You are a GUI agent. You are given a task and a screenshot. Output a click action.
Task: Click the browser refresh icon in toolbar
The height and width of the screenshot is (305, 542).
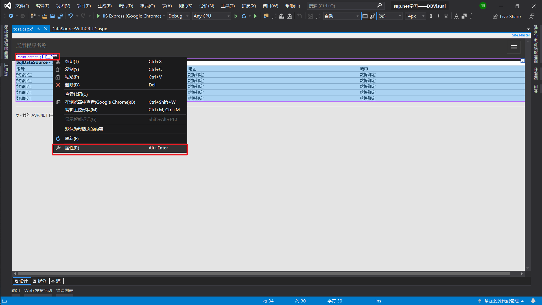coord(244,16)
